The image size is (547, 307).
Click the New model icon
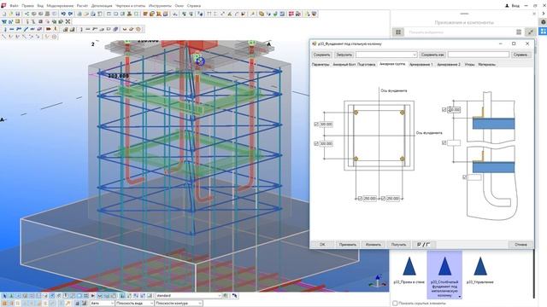click(x=4, y=14)
